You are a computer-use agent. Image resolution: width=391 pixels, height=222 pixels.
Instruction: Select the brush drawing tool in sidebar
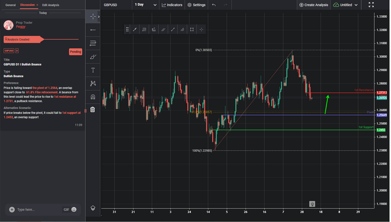(93, 57)
